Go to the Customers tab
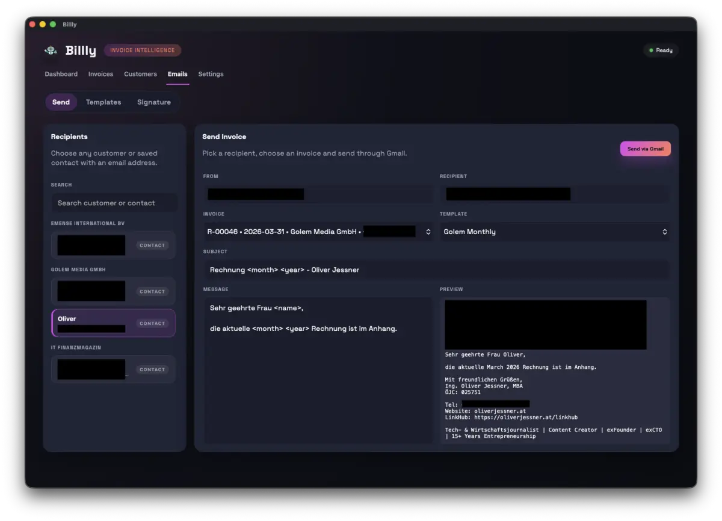 (140, 74)
